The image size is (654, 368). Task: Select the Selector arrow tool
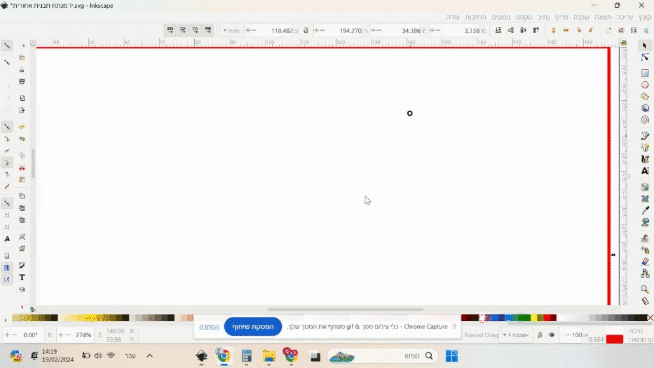point(645,45)
